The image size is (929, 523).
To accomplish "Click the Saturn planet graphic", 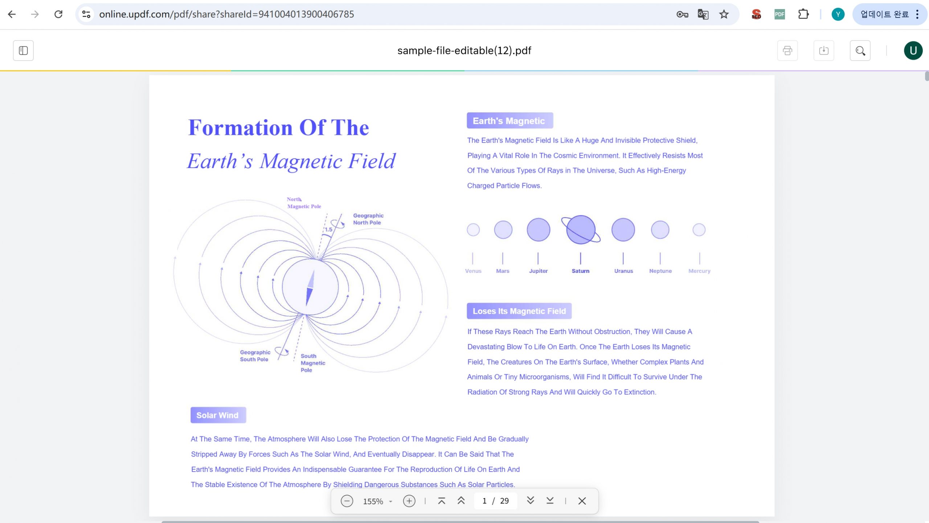I will (x=581, y=230).
